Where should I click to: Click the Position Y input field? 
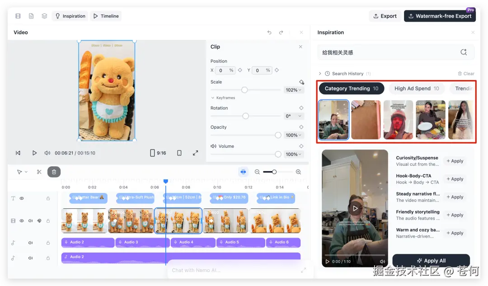[x=262, y=70]
